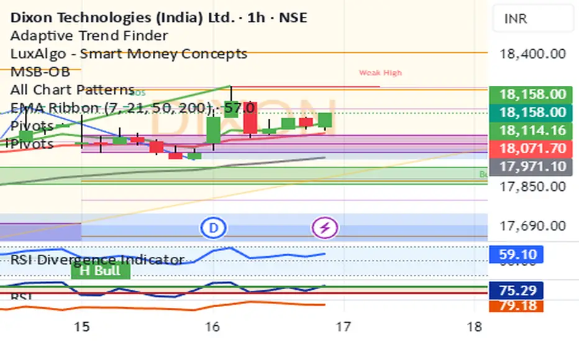Click the 17,850.00 price scale value
This screenshot has width=579, height=342.
(x=532, y=187)
